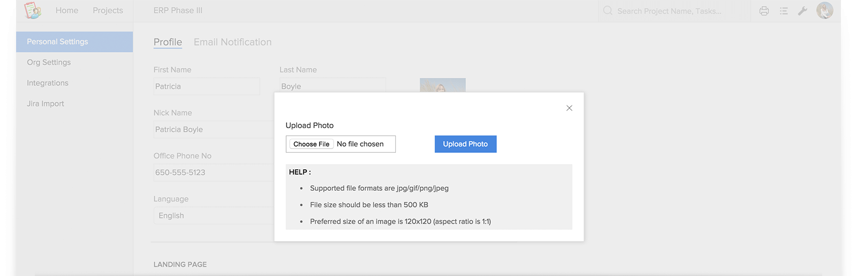Click the First Name field with Patricia
Image resolution: width=857 pixels, height=276 pixels.
(207, 86)
